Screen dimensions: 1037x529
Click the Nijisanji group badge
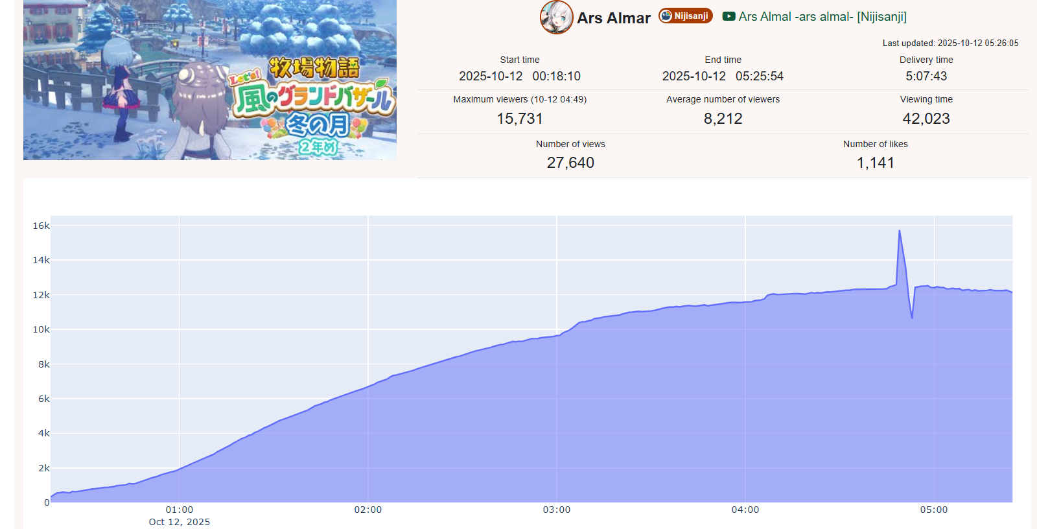point(686,16)
